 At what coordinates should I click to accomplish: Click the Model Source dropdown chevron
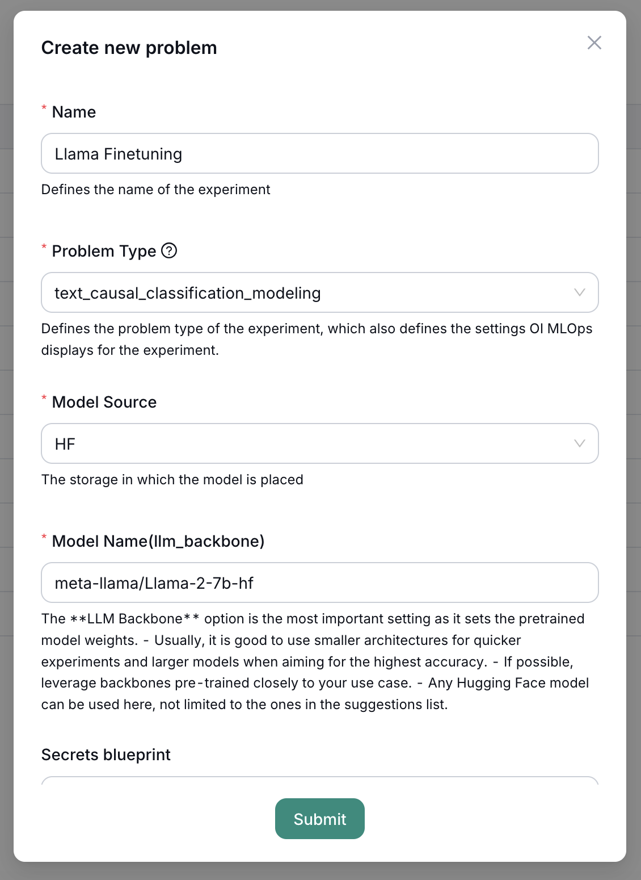[x=579, y=443]
